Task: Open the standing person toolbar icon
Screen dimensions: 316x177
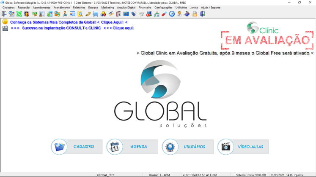Action: coord(65,14)
